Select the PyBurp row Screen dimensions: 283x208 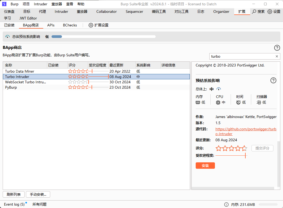click(x=96, y=87)
